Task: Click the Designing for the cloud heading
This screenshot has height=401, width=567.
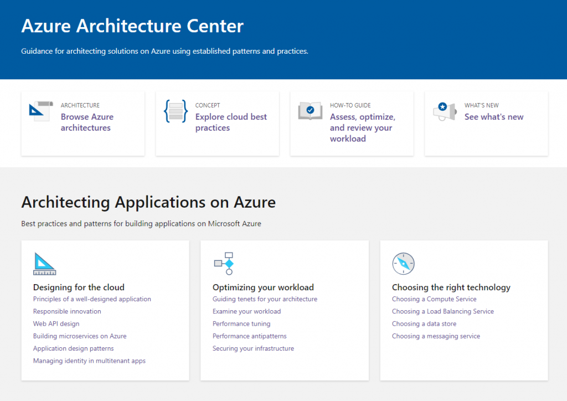Action: click(x=79, y=287)
